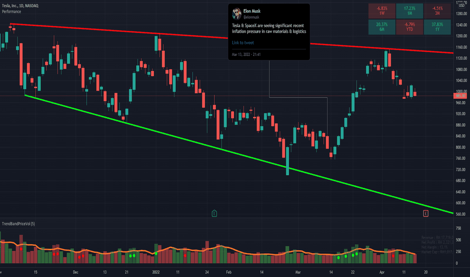
Task: Click the tweet date Mar 13, 2022 - 21:41
Action: pos(246,54)
